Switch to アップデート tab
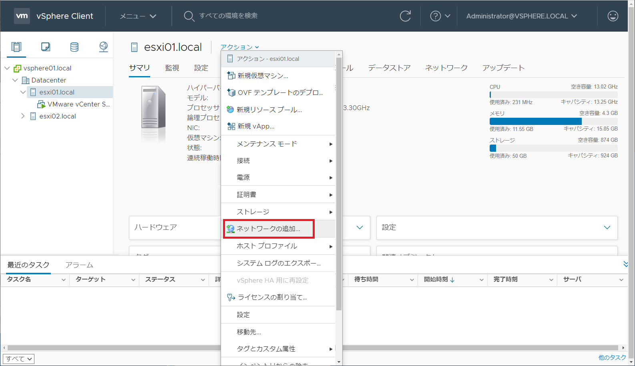The width and height of the screenshot is (635, 366). click(503, 68)
